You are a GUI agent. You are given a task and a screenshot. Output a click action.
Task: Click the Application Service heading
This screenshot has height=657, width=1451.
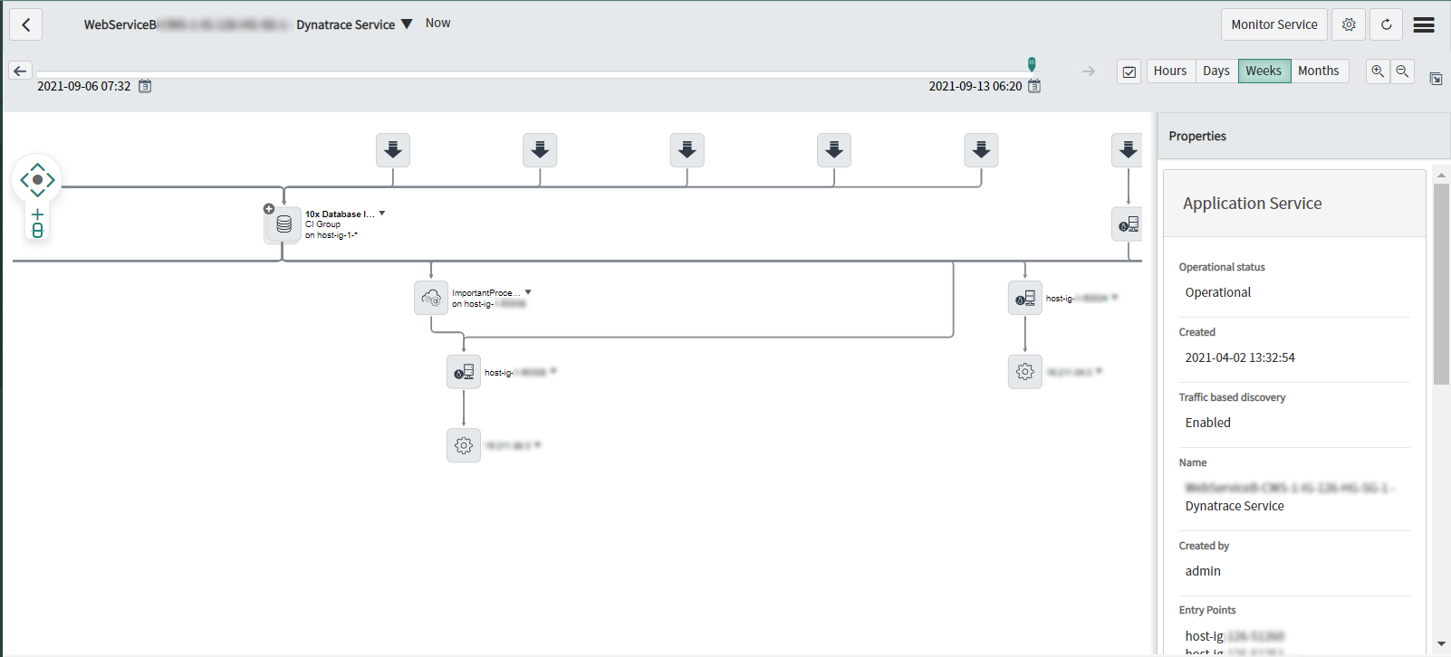point(1252,204)
